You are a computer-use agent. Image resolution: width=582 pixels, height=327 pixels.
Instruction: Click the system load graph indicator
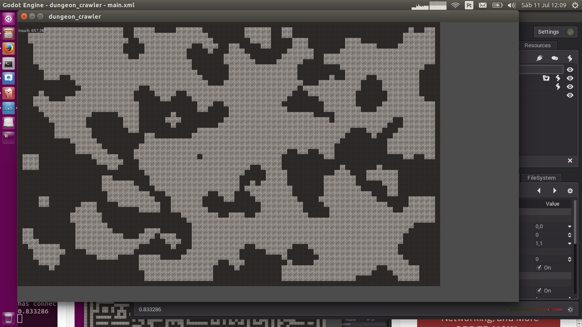pyautogui.click(x=429, y=6)
